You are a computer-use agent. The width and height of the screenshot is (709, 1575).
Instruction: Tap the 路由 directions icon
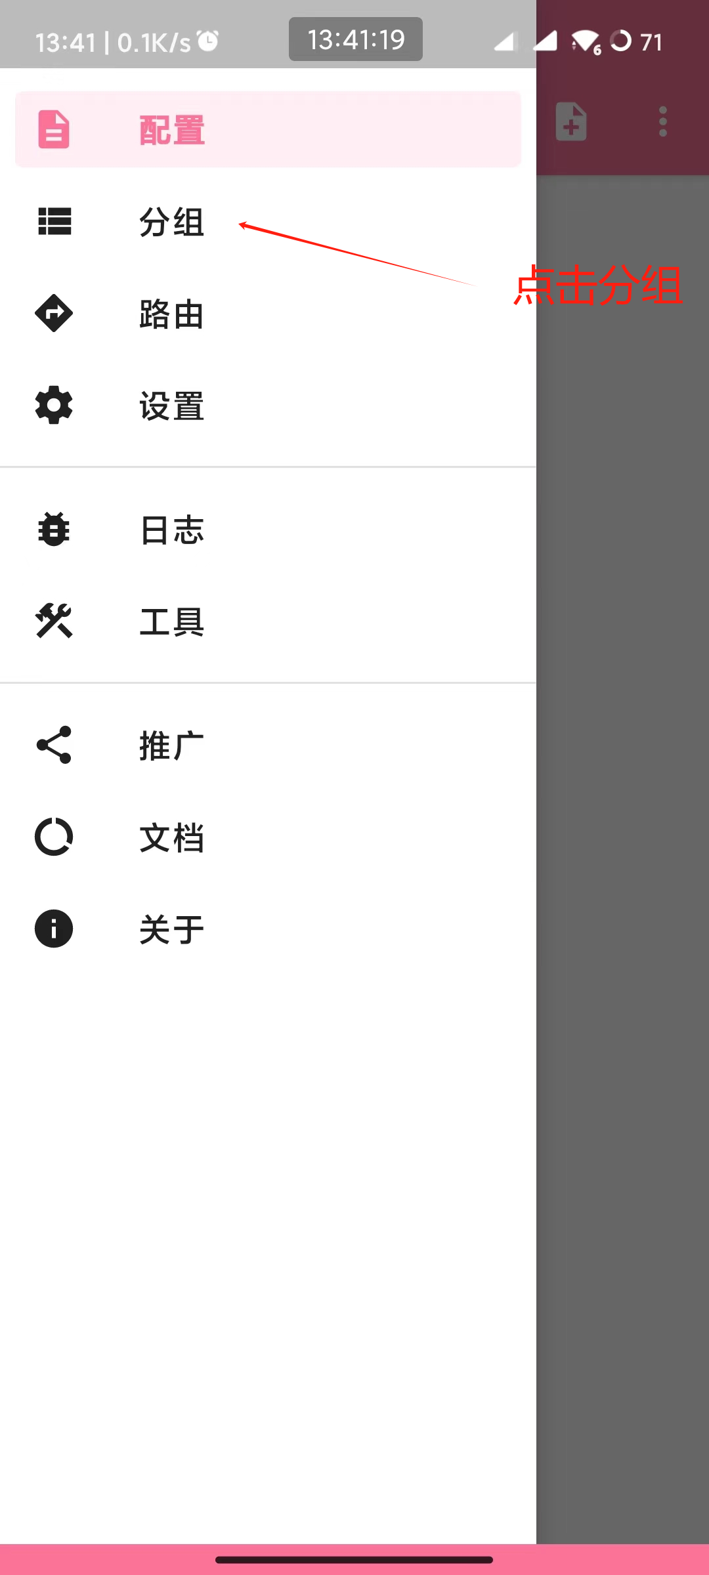pos(54,314)
